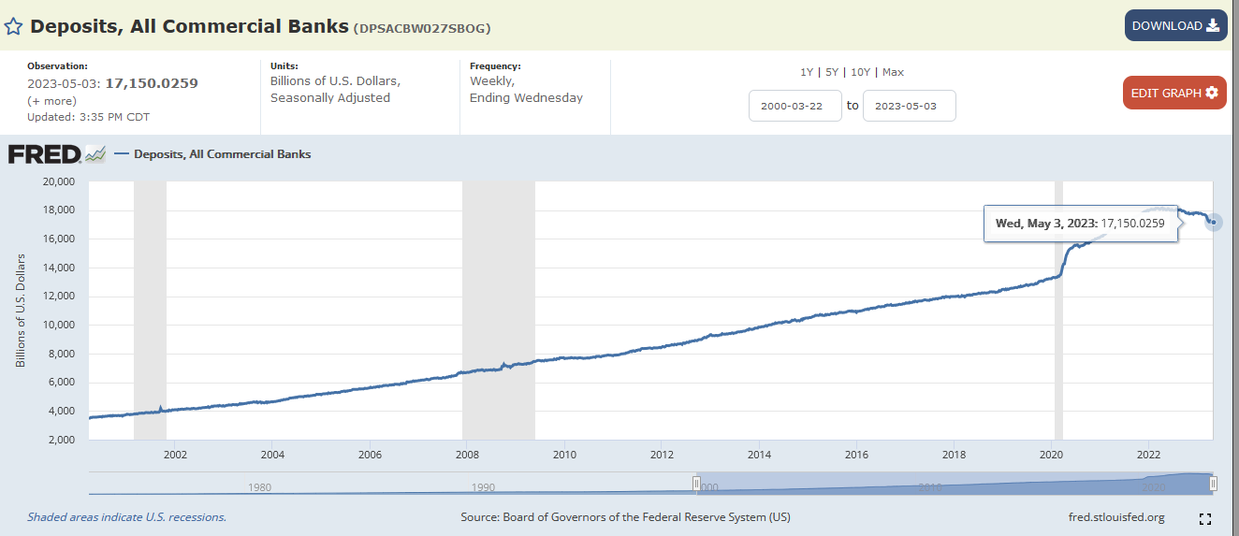Select the 5Y range link
This screenshot has height=536, width=1239.
(x=831, y=72)
